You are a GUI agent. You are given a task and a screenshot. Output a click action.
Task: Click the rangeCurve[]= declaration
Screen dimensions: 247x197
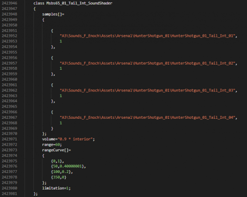tap(56, 150)
